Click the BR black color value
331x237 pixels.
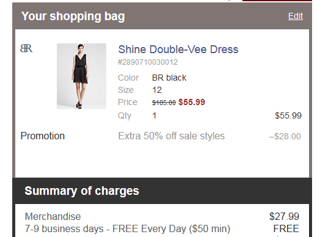point(169,78)
